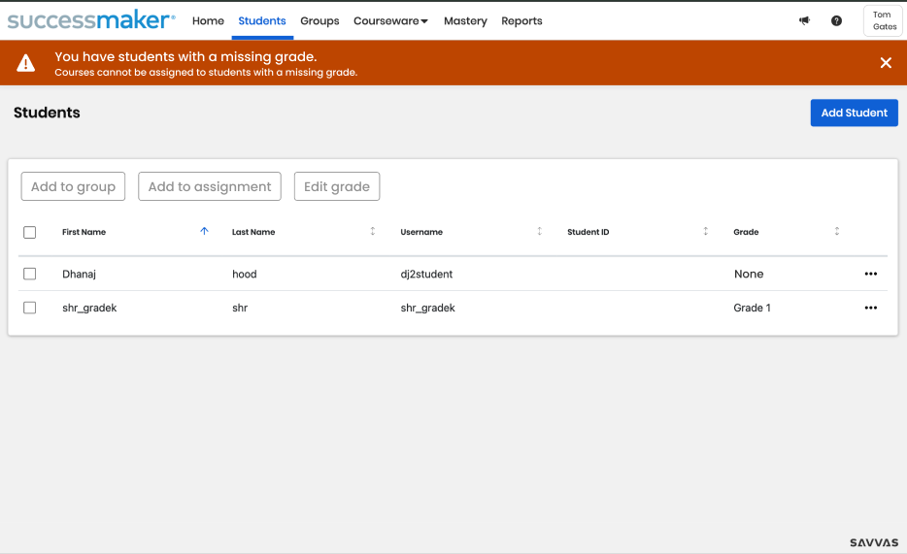Go to the Groups tab
The image size is (907, 554).
coord(319,21)
